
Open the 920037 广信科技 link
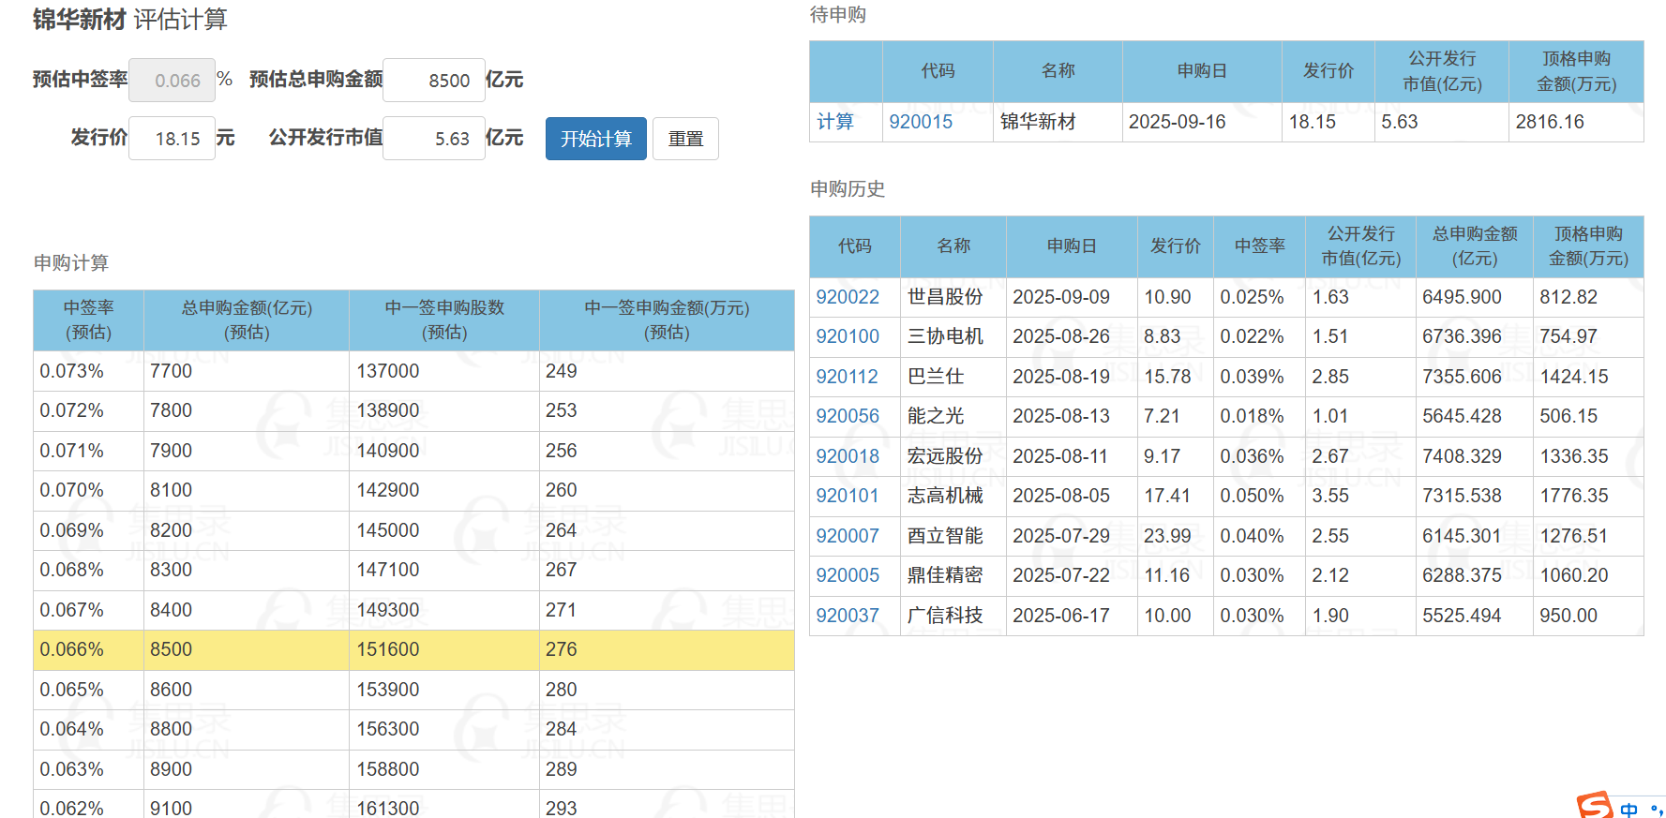click(x=848, y=616)
